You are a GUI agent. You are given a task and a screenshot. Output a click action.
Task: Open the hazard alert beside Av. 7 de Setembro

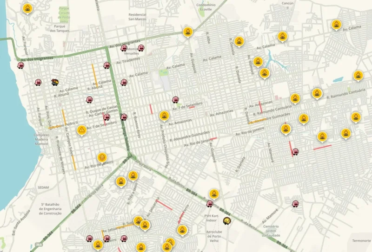[82, 130]
